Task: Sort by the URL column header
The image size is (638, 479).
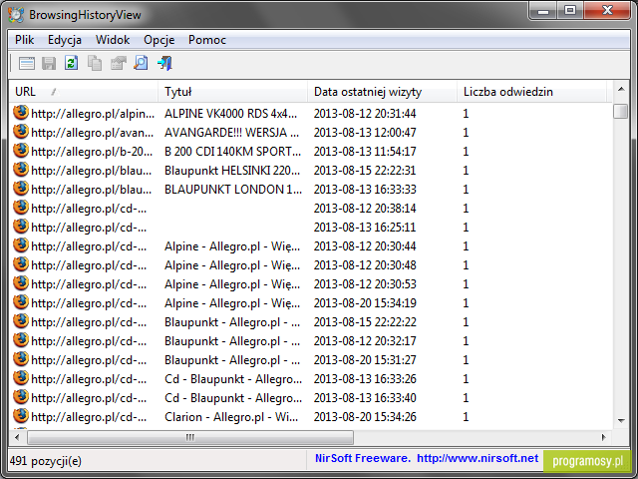Action: click(84, 92)
